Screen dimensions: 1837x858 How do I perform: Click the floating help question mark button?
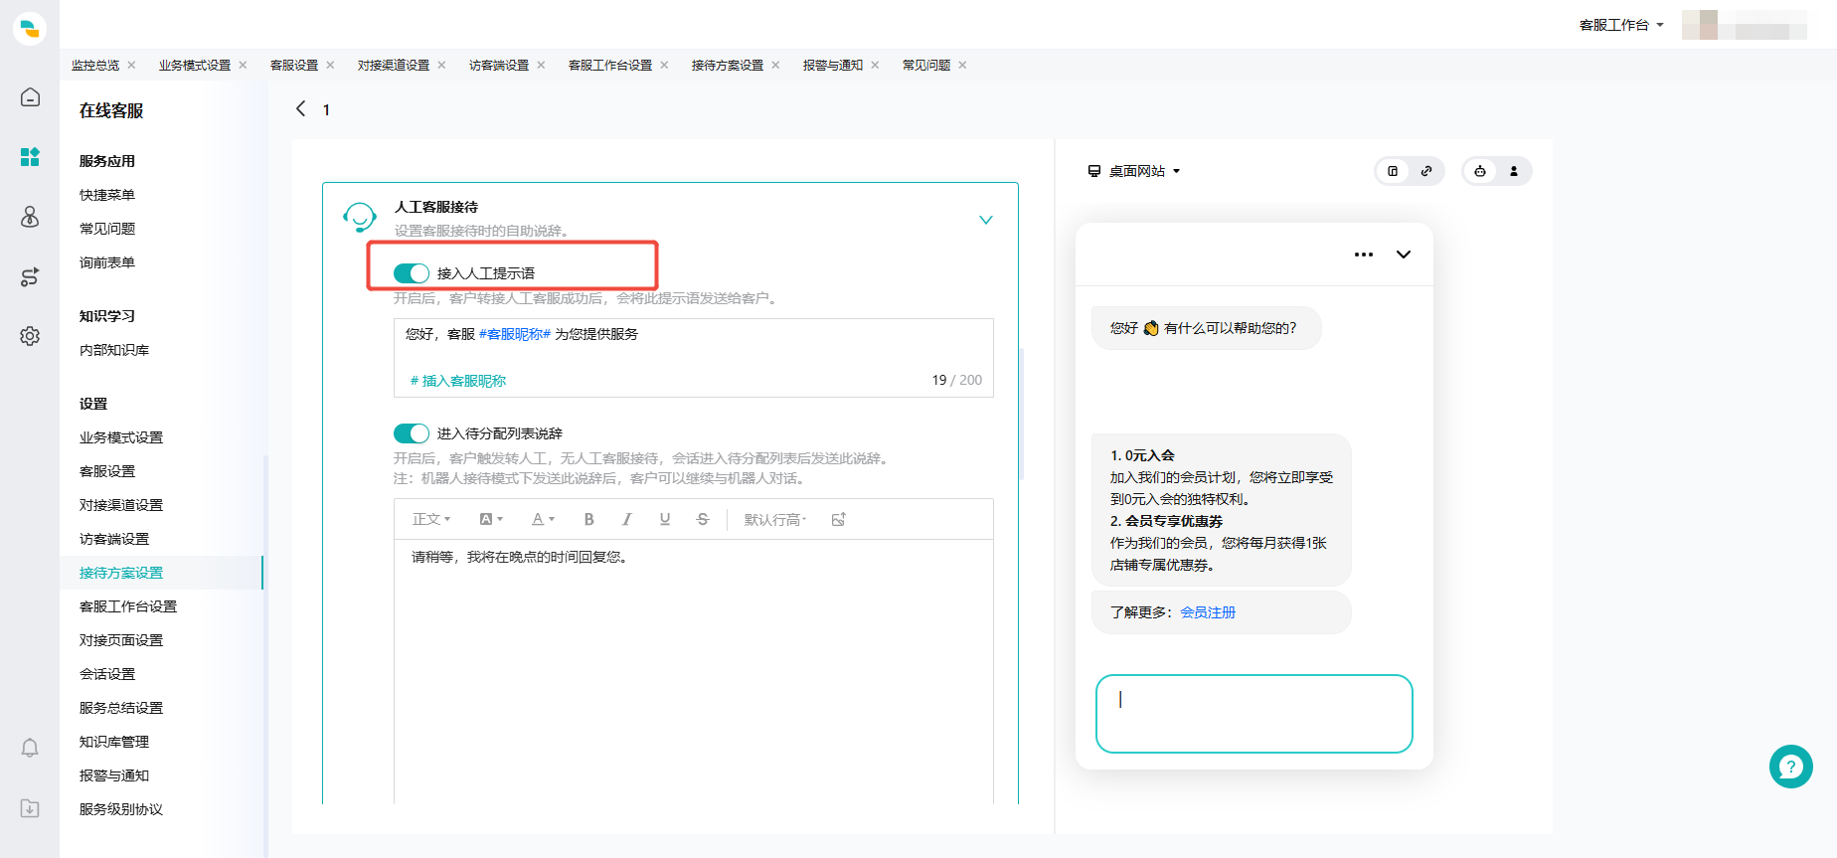pyautogui.click(x=1791, y=767)
